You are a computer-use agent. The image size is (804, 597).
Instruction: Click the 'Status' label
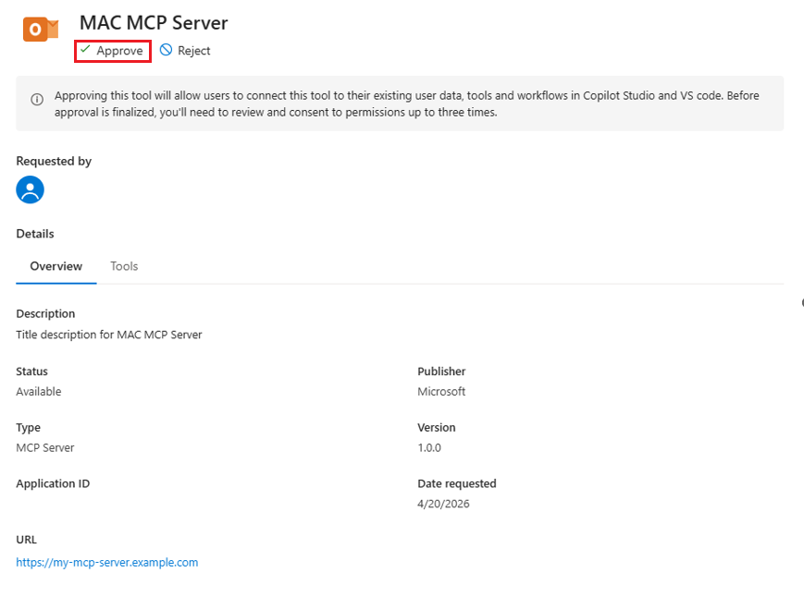31,372
